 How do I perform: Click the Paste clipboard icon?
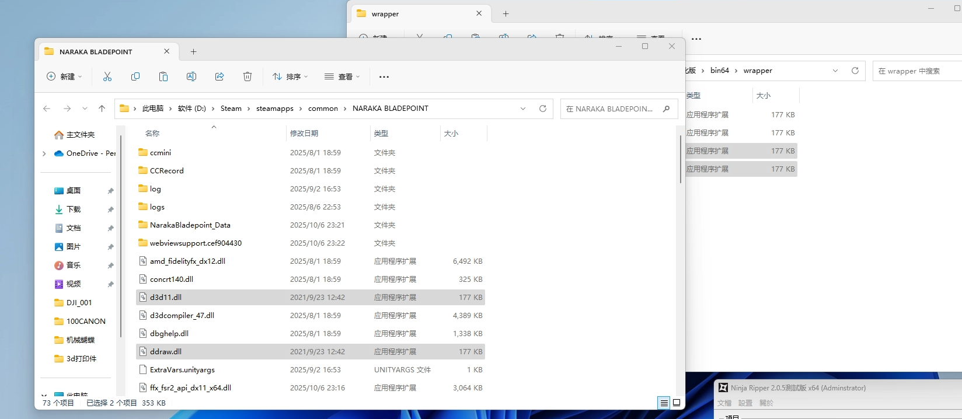tap(163, 76)
